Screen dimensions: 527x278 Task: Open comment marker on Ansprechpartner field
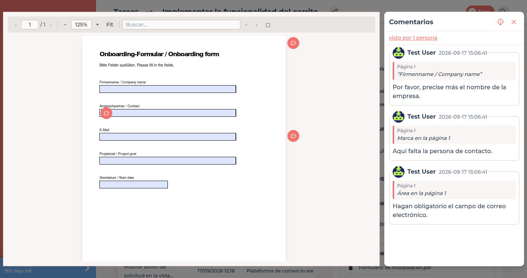click(106, 113)
